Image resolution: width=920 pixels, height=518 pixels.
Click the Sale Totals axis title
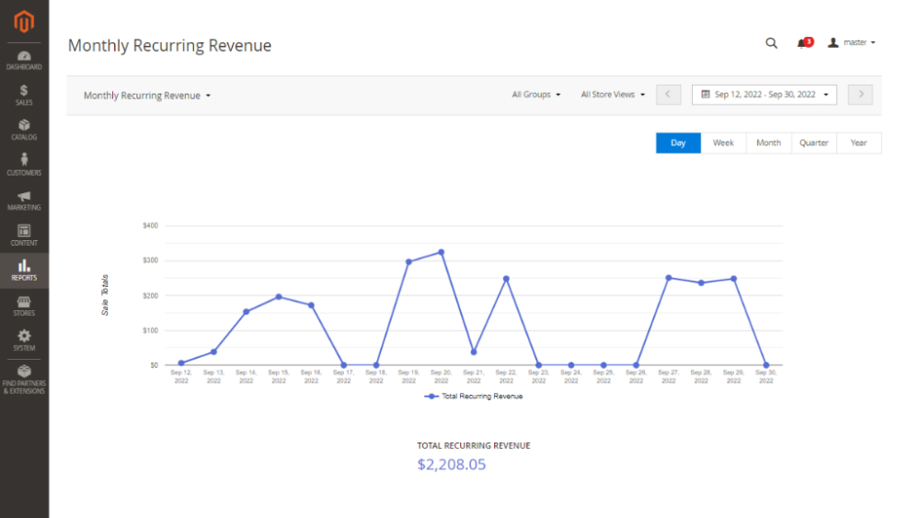(105, 295)
